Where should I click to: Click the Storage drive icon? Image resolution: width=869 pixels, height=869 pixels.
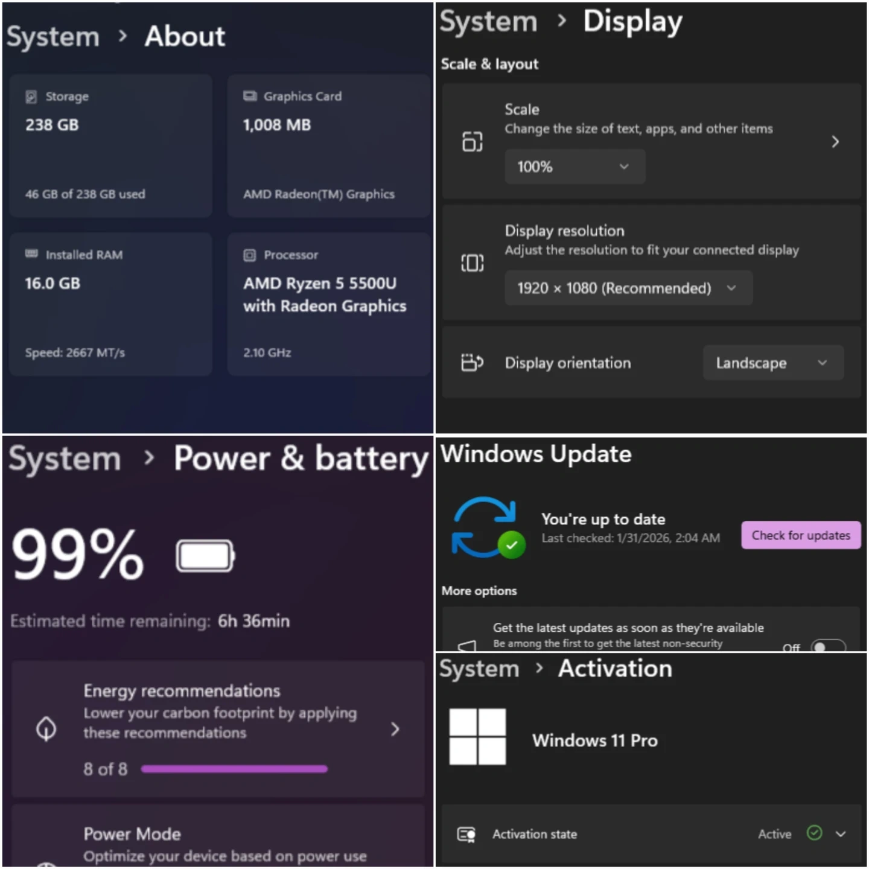31,97
